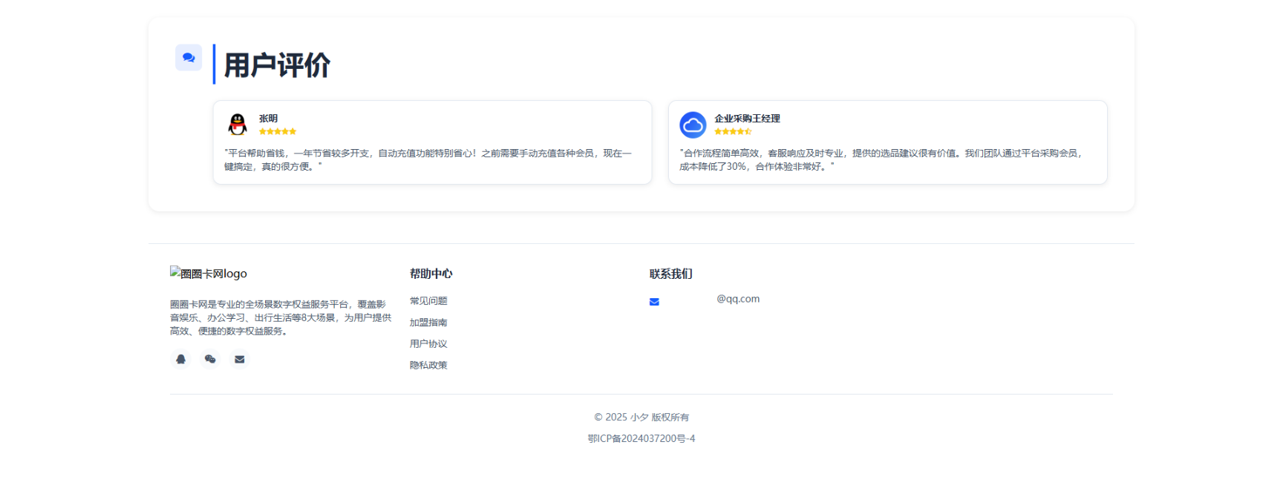Open the 用户协议 link
Screen dimensions: 1283x488
pos(428,344)
